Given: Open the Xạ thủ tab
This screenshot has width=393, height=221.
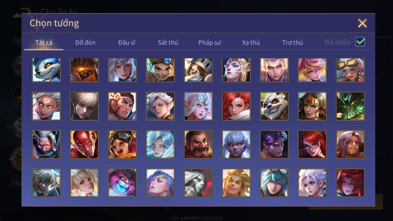Looking at the screenshot, I should tap(251, 43).
